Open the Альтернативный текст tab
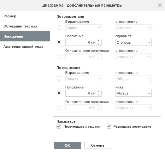The height and width of the screenshot is (152, 165). 25,46
